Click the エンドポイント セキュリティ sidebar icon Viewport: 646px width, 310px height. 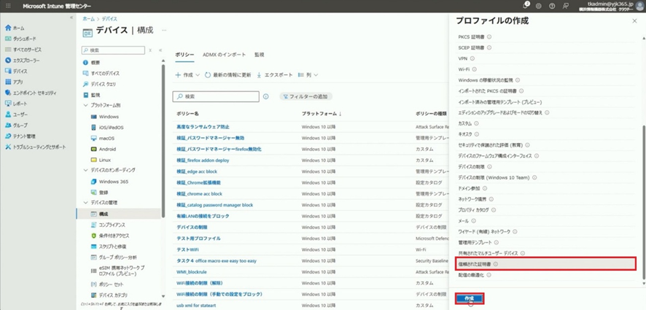(x=8, y=93)
